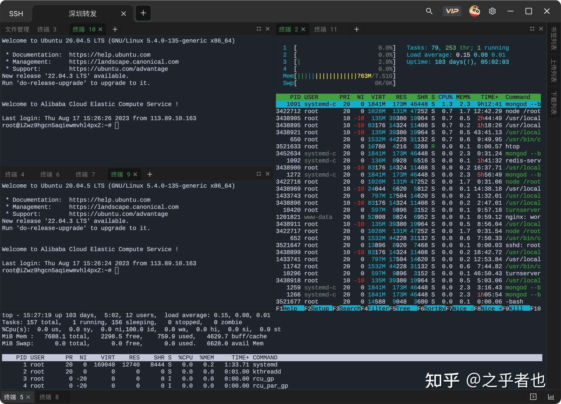The image size is (561, 404).
Task: Click the 终端 9 terminal prompt cursor
Action: [117, 270]
